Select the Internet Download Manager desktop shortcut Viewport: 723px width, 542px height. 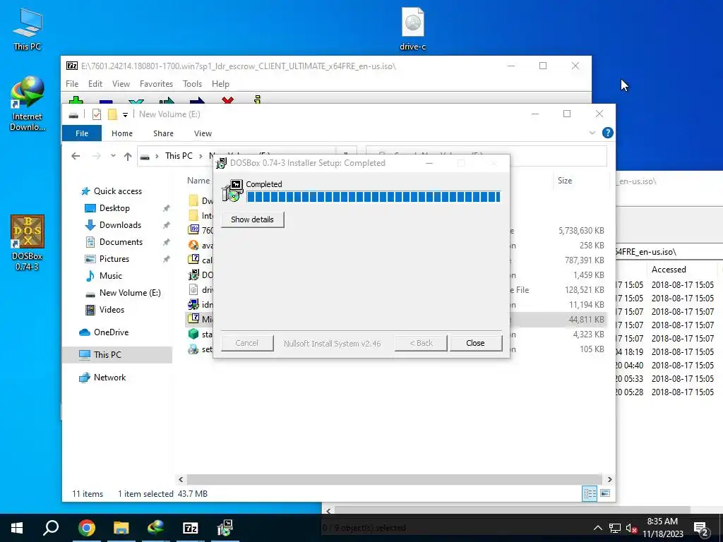28,104
